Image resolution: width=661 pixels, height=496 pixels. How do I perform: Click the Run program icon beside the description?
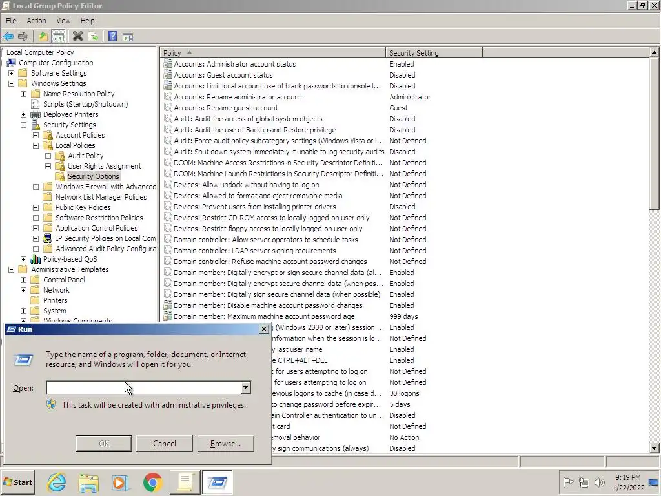pyautogui.click(x=24, y=360)
